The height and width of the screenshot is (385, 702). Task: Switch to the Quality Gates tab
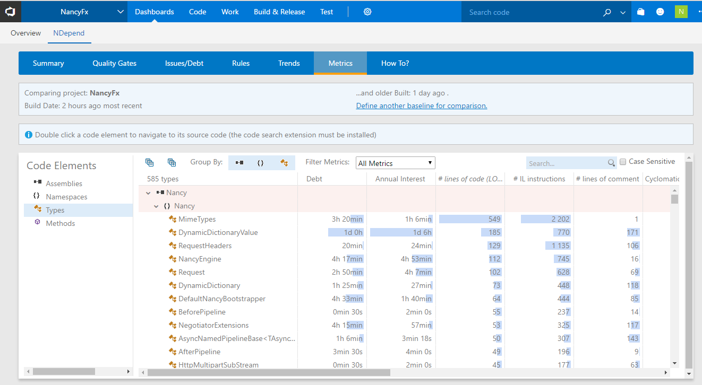pyautogui.click(x=114, y=63)
